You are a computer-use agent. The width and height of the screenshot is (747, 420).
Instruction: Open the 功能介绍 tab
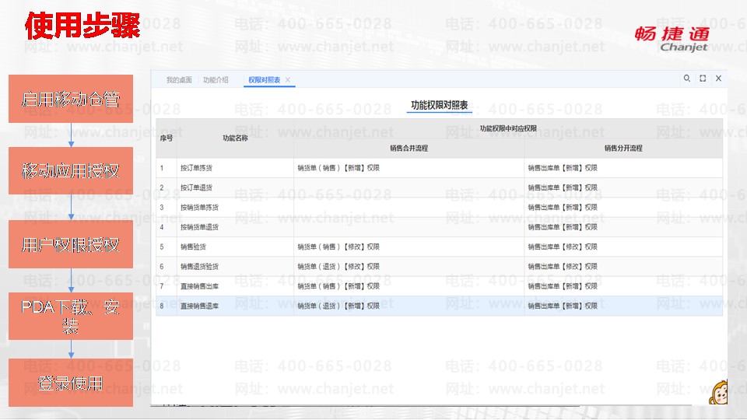point(216,80)
